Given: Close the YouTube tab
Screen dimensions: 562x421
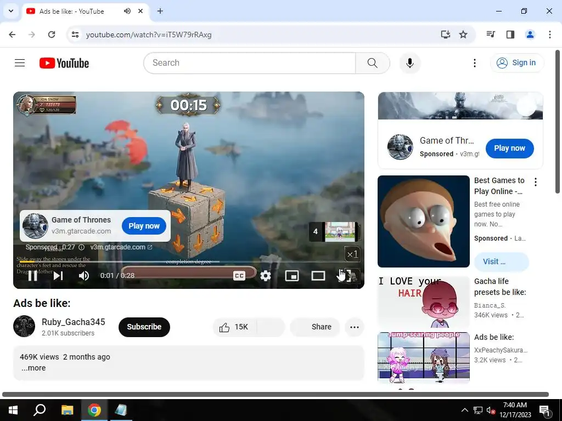Looking at the screenshot, I should tap(140, 11).
